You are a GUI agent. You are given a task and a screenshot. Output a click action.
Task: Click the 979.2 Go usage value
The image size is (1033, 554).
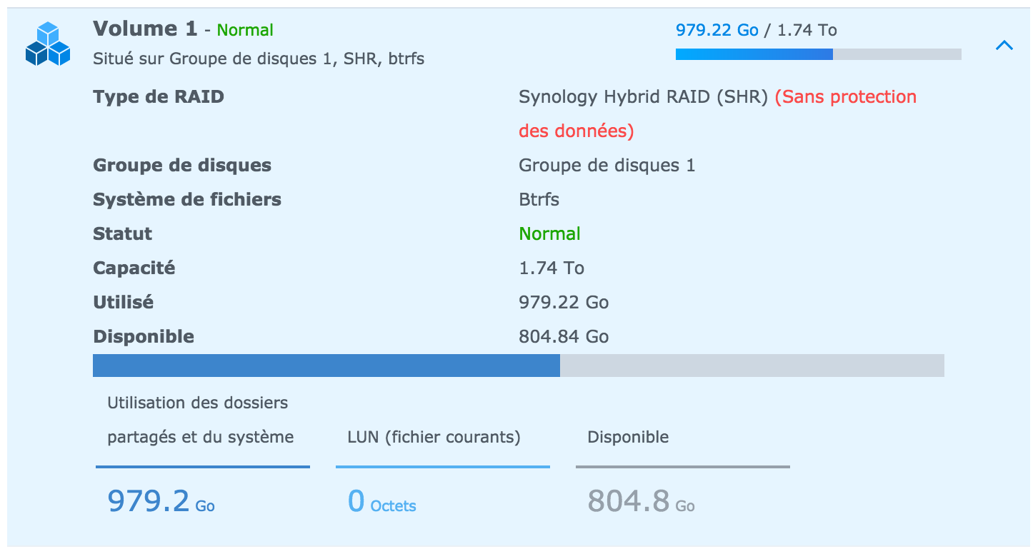[x=161, y=501]
